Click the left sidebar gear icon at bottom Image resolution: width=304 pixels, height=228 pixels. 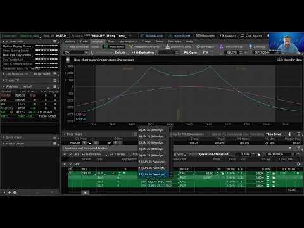click(x=15, y=193)
